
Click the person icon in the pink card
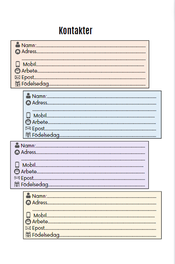(17, 45)
